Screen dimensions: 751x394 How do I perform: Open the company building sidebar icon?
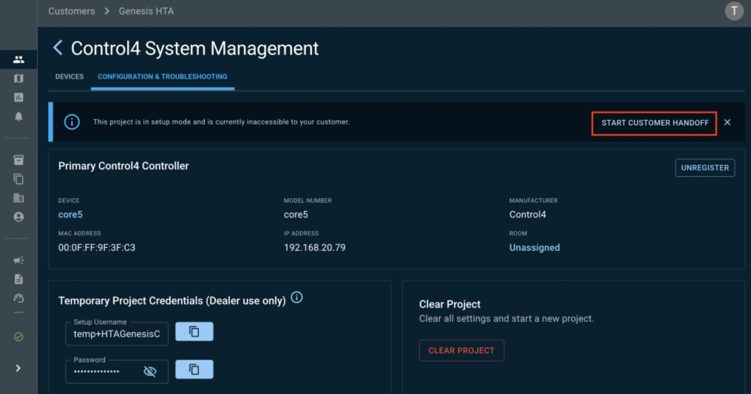(x=18, y=198)
